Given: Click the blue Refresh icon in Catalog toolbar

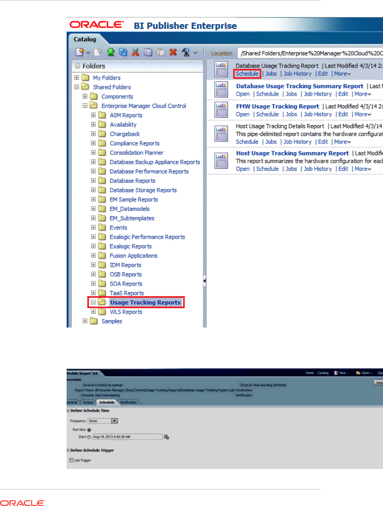Looking at the screenshot, I should [123, 52].
